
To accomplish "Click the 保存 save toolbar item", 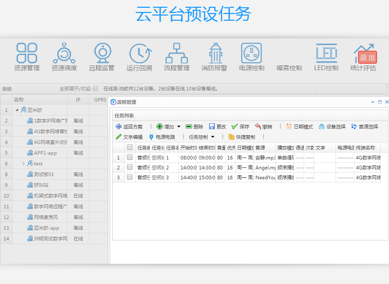I will point(240,126).
